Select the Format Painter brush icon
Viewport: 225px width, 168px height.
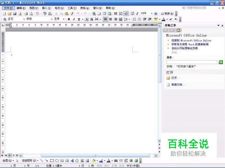point(72,14)
